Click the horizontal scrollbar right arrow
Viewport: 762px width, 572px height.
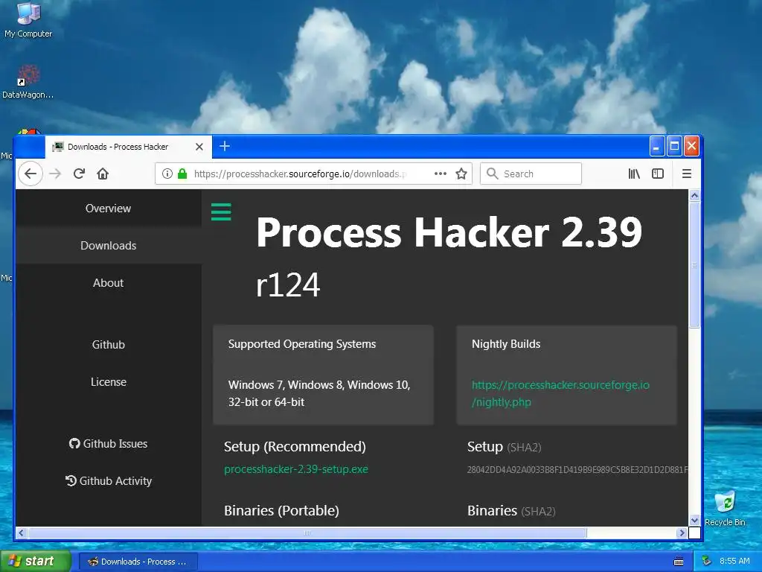[682, 533]
